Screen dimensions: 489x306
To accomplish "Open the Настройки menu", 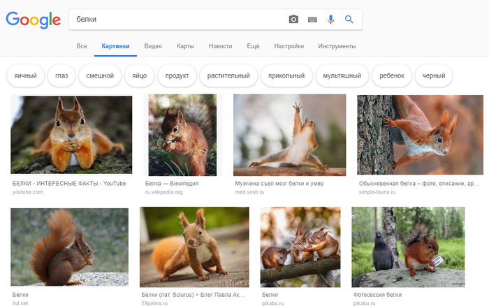I will pyautogui.click(x=289, y=46).
